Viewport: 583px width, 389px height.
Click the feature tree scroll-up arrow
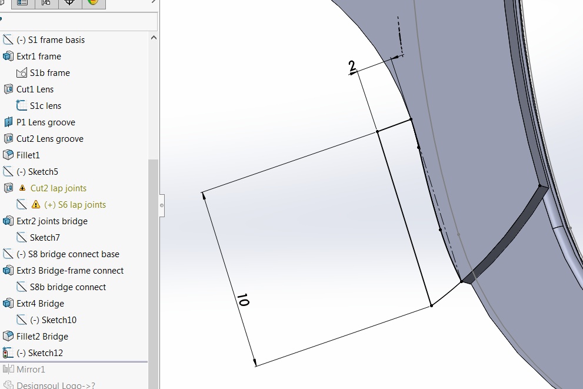pos(154,38)
